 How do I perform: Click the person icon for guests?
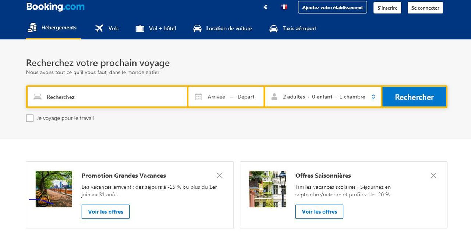point(274,97)
